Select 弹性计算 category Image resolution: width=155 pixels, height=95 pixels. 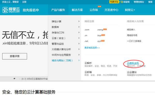(56, 21)
